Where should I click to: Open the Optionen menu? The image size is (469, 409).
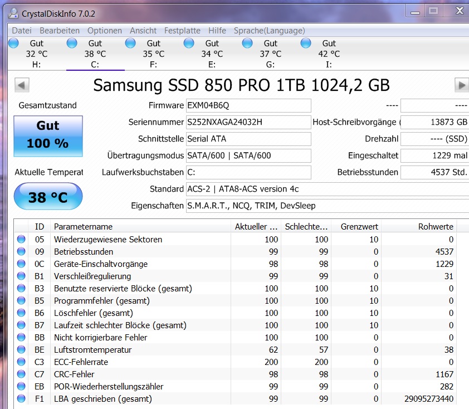tap(104, 31)
